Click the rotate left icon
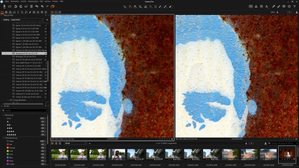This screenshot has width=299, height=168. [15, 7]
